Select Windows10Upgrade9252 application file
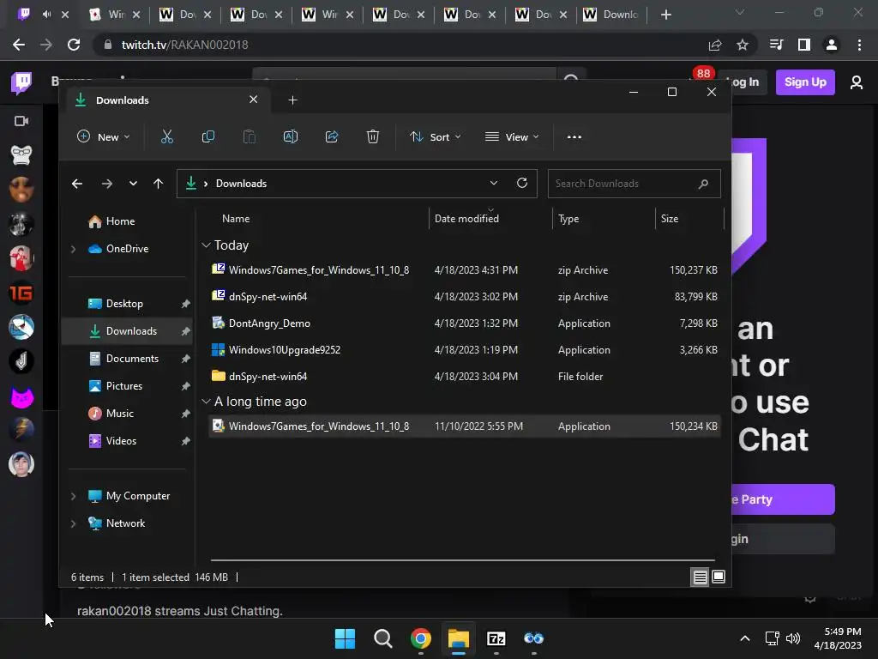878x659 pixels. [464, 350]
